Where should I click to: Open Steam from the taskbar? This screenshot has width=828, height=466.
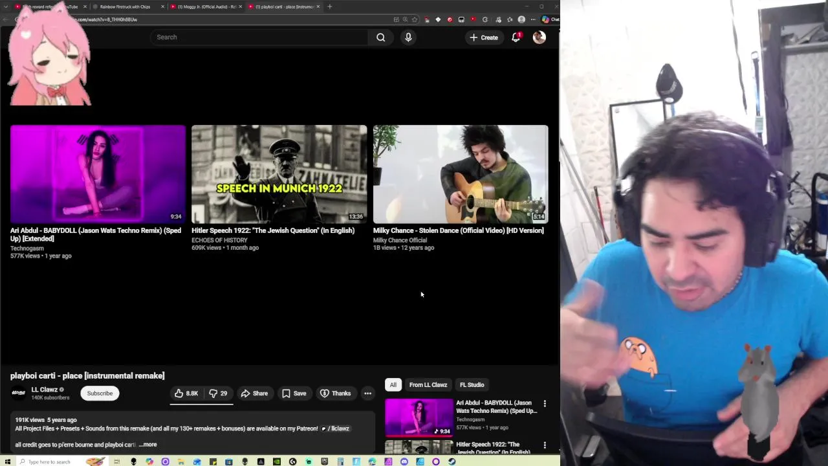pos(452,461)
